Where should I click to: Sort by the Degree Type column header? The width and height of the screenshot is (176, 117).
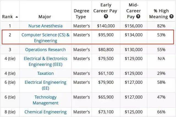[x=81, y=14]
